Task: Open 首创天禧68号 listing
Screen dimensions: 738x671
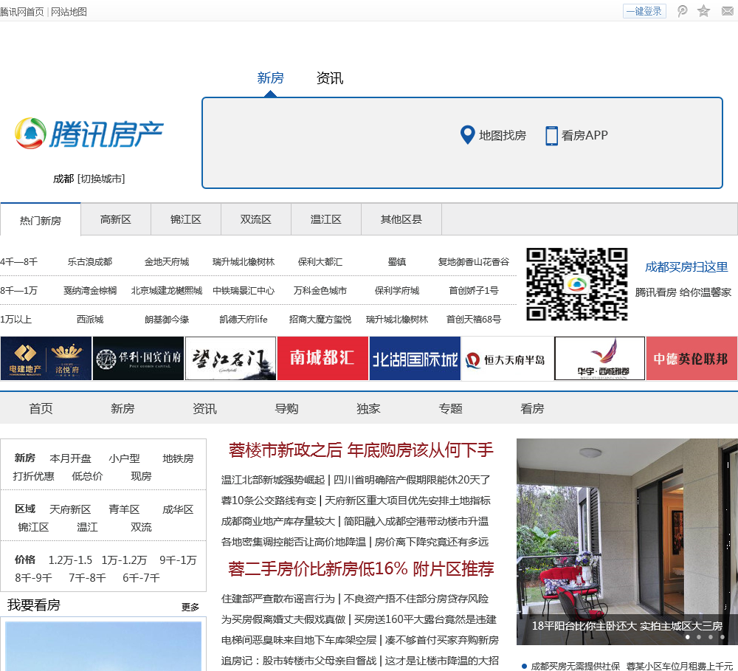Action: point(474,319)
